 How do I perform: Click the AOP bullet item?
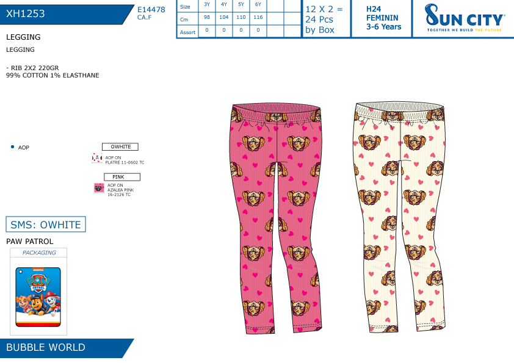pos(20,148)
